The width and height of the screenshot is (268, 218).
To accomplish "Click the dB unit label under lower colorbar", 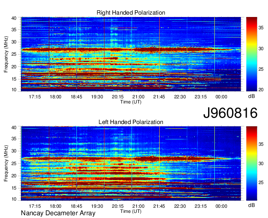I will [x=251, y=205].
